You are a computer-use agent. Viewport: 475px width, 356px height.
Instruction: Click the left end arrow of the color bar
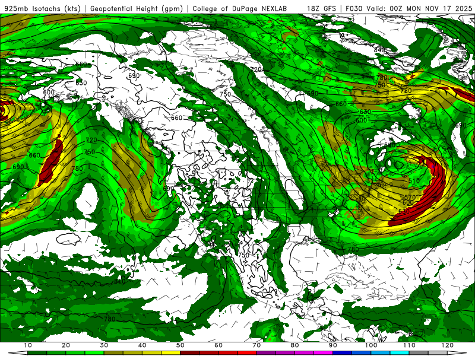pos(18,353)
